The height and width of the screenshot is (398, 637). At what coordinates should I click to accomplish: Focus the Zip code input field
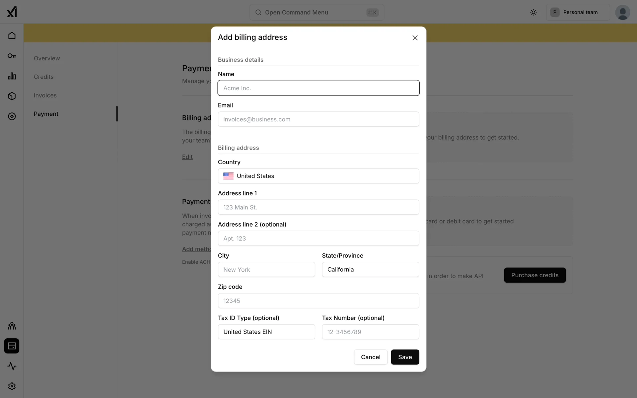coord(318,301)
